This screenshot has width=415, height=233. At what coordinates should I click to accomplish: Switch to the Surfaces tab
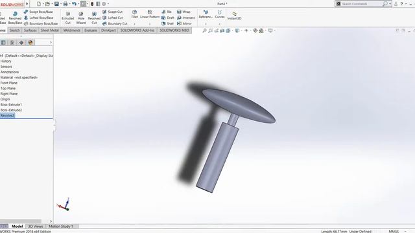pyautogui.click(x=30, y=30)
